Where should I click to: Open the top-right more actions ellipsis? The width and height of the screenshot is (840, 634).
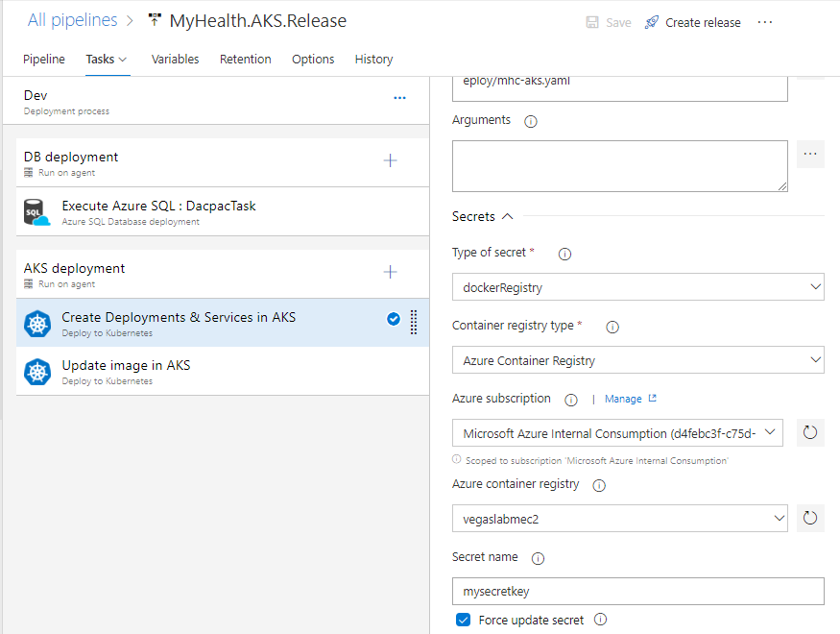pyautogui.click(x=765, y=22)
